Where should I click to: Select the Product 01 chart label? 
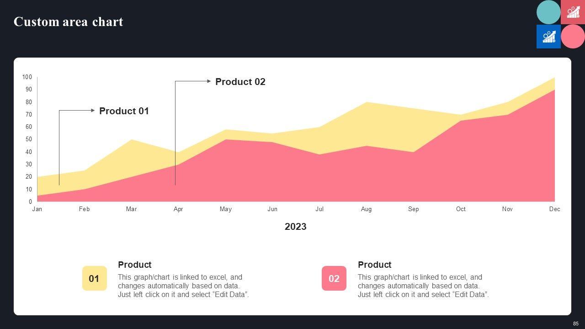pyautogui.click(x=124, y=111)
